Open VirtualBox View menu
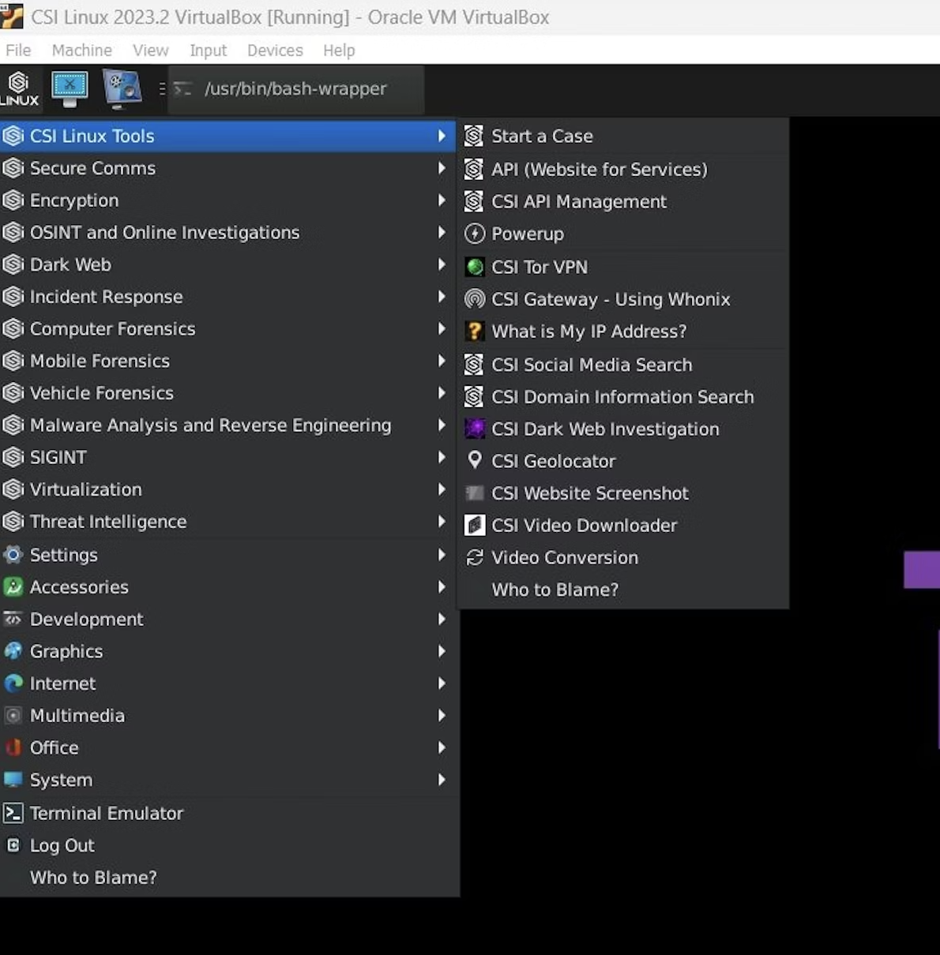 pos(150,51)
